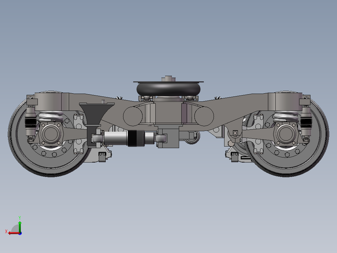Select the right coil spring

(x=286, y=116)
